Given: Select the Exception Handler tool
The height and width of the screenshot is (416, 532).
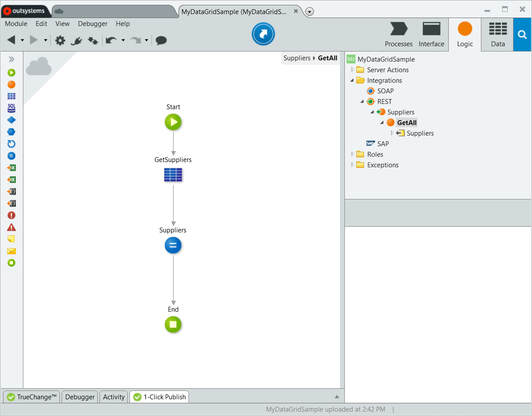Looking at the screenshot, I should tap(11, 227).
